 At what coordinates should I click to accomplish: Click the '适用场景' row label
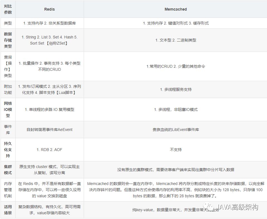pos(8,210)
